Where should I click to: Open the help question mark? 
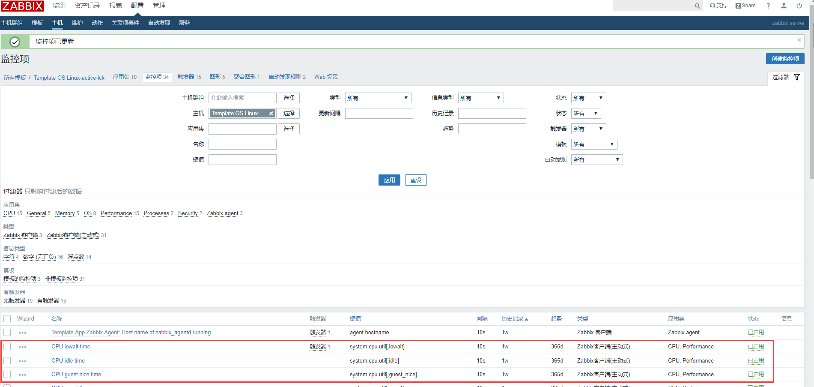click(x=768, y=6)
